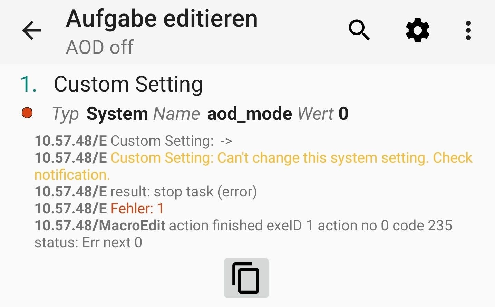Go back using the arrow icon
Viewport: 495px width, 307px height.
32,30
